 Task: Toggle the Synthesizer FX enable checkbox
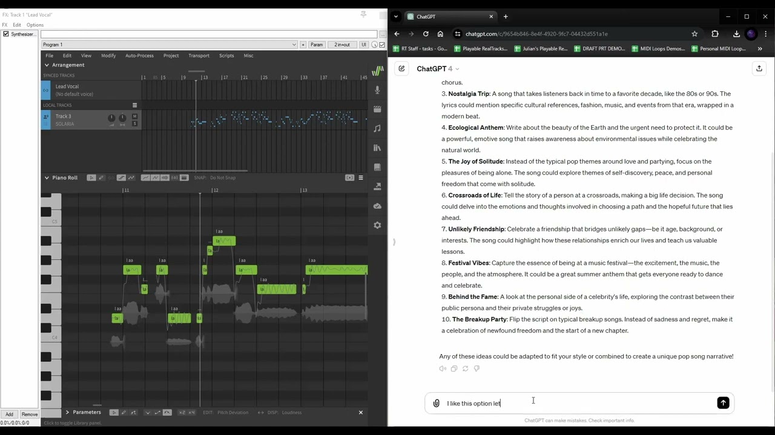tap(6, 34)
